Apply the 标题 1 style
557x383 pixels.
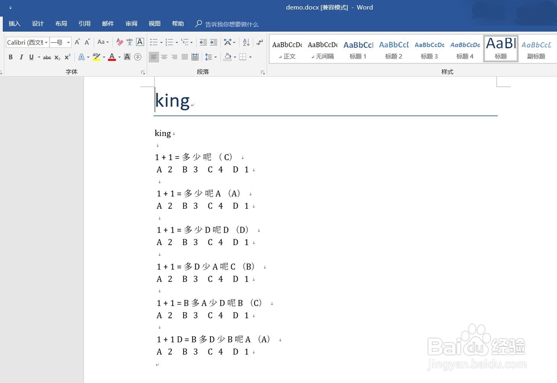point(358,49)
